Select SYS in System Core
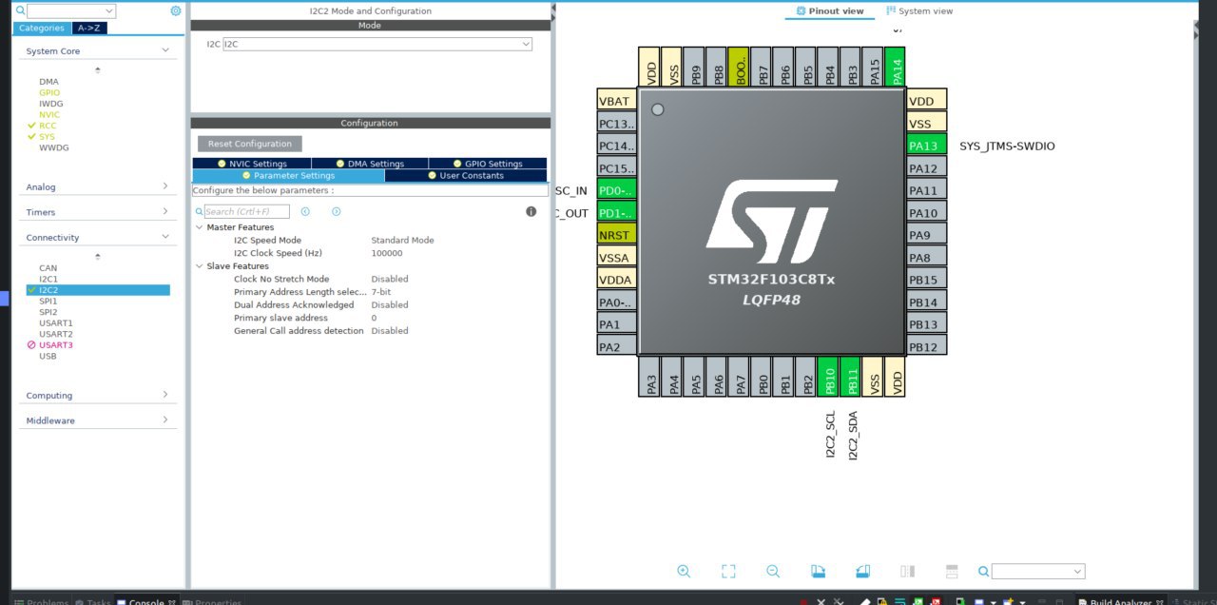 coord(47,137)
